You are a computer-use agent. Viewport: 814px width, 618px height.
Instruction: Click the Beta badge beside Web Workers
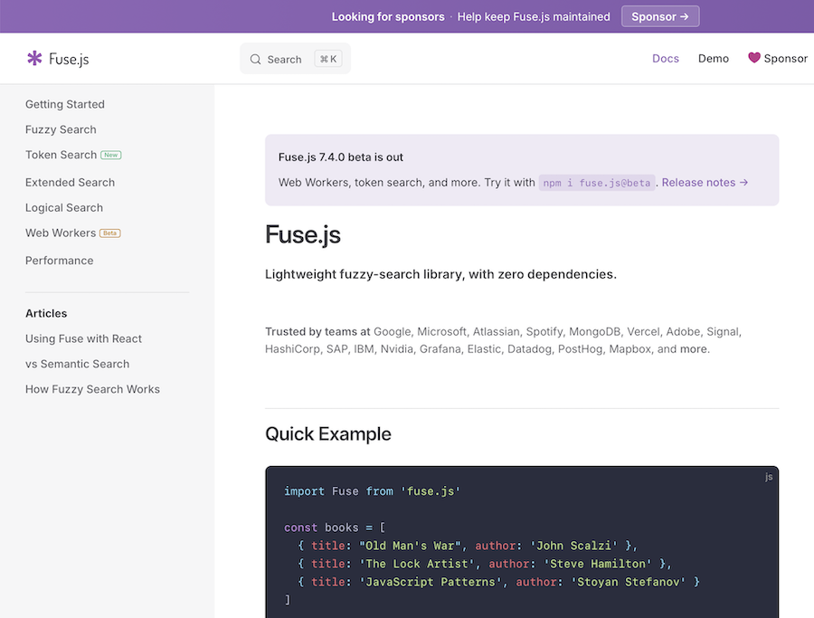tap(110, 233)
